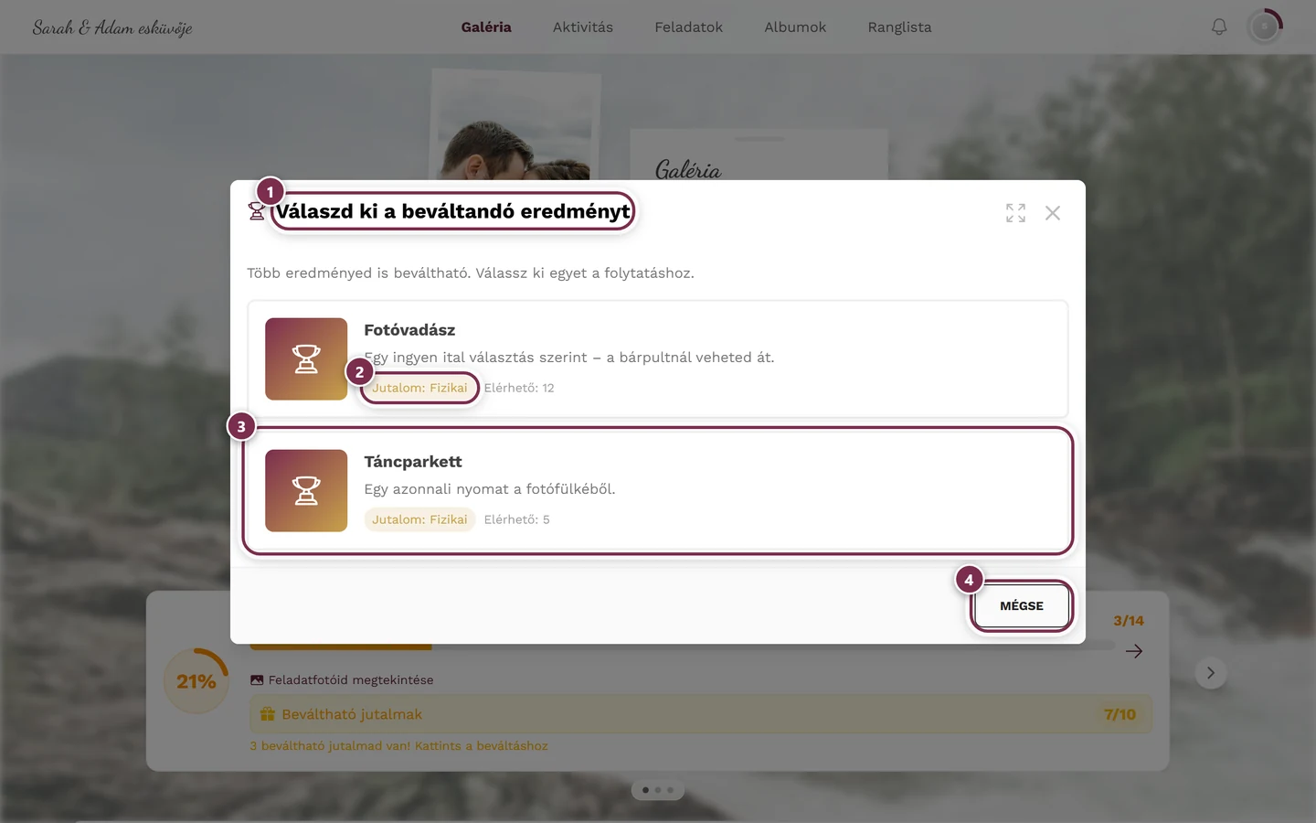Screen dimensions: 1316x823
Task: Click the arrow under the 3/14 counter
Action: coord(1134,651)
